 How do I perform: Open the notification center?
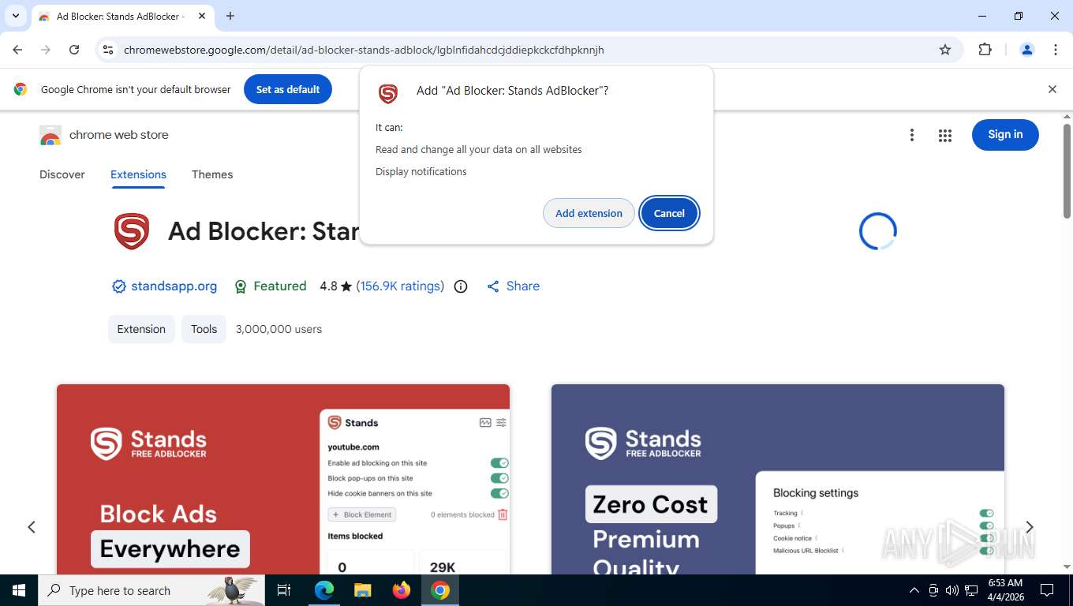click(x=1047, y=590)
